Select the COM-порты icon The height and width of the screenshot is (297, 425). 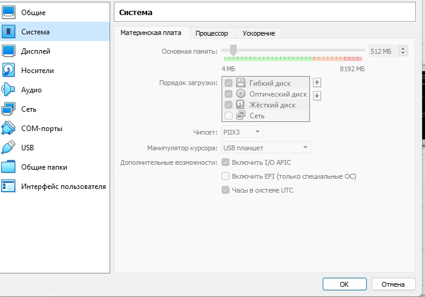coord(8,129)
